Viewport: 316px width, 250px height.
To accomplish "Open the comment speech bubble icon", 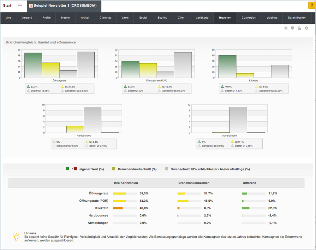I will tap(293, 28).
